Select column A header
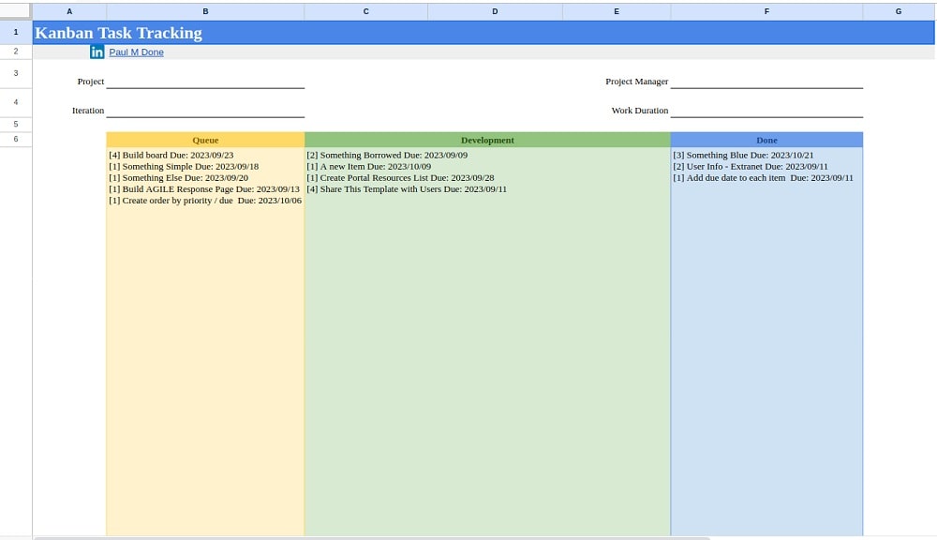The image size is (937, 540). point(69,11)
